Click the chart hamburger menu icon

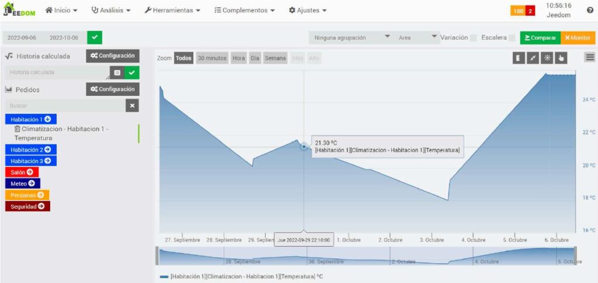pyautogui.click(x=590, y=57)
